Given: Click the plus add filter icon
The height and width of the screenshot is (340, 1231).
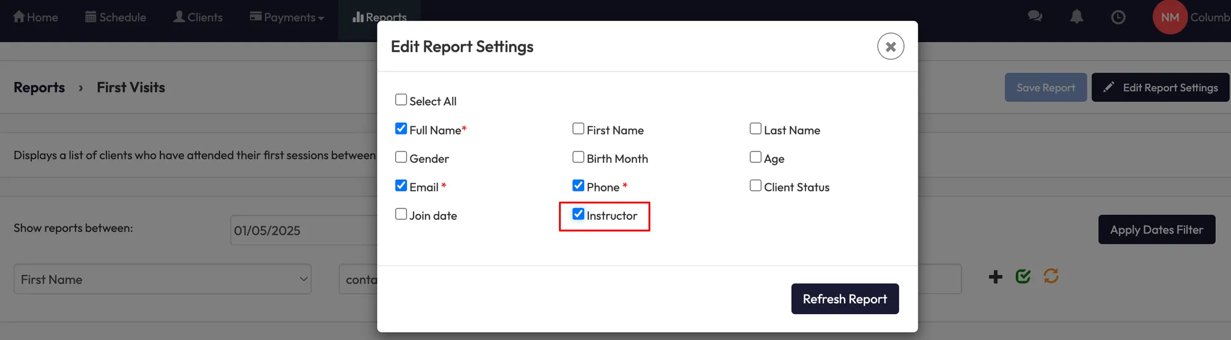Looking at the screenshot, I should [995, 276].
